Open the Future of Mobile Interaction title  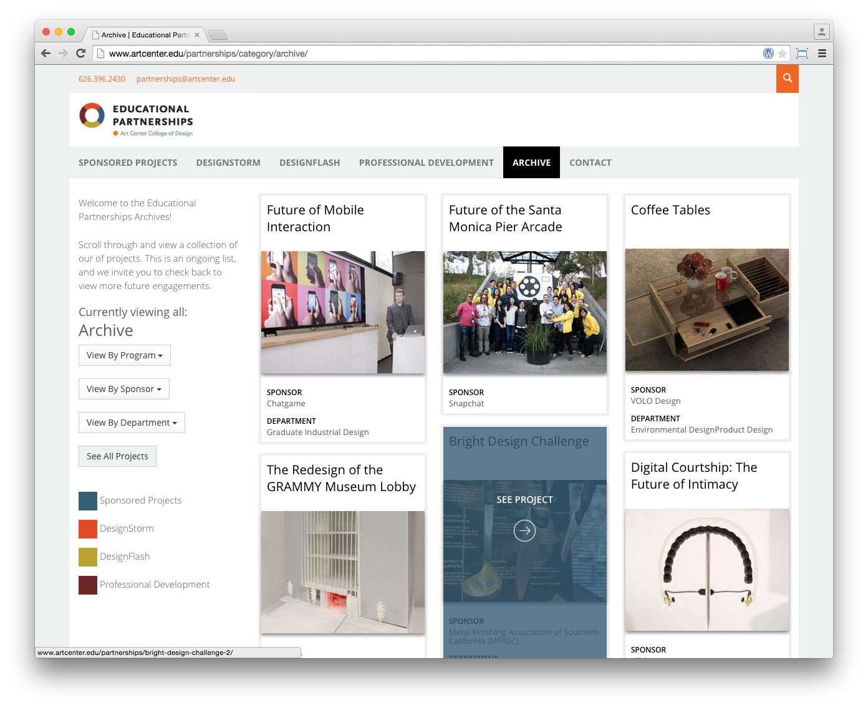coord(315,218)
